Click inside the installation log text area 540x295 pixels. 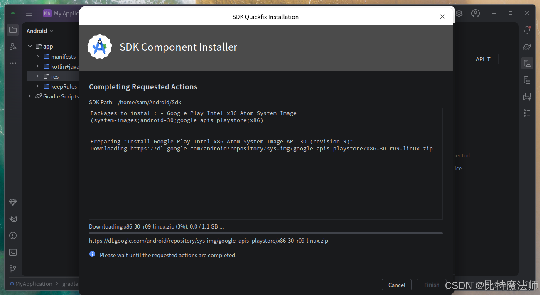[266, 164]
